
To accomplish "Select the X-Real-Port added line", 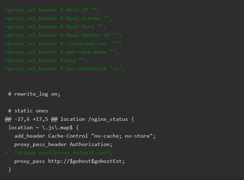I will [x=55, y=27].
